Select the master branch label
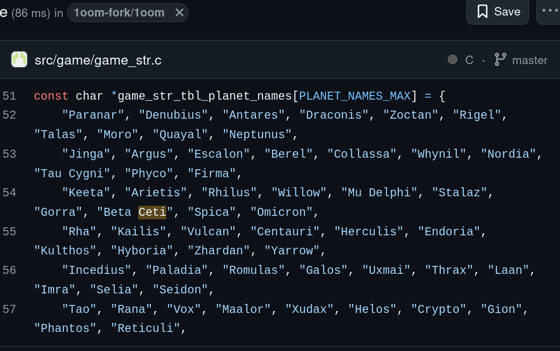The height and width of the screenshot is (351, 560). pos(529,60)
